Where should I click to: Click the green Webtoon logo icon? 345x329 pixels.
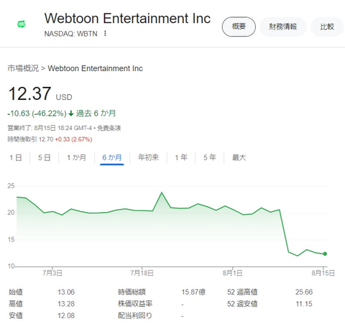(22, 24)
